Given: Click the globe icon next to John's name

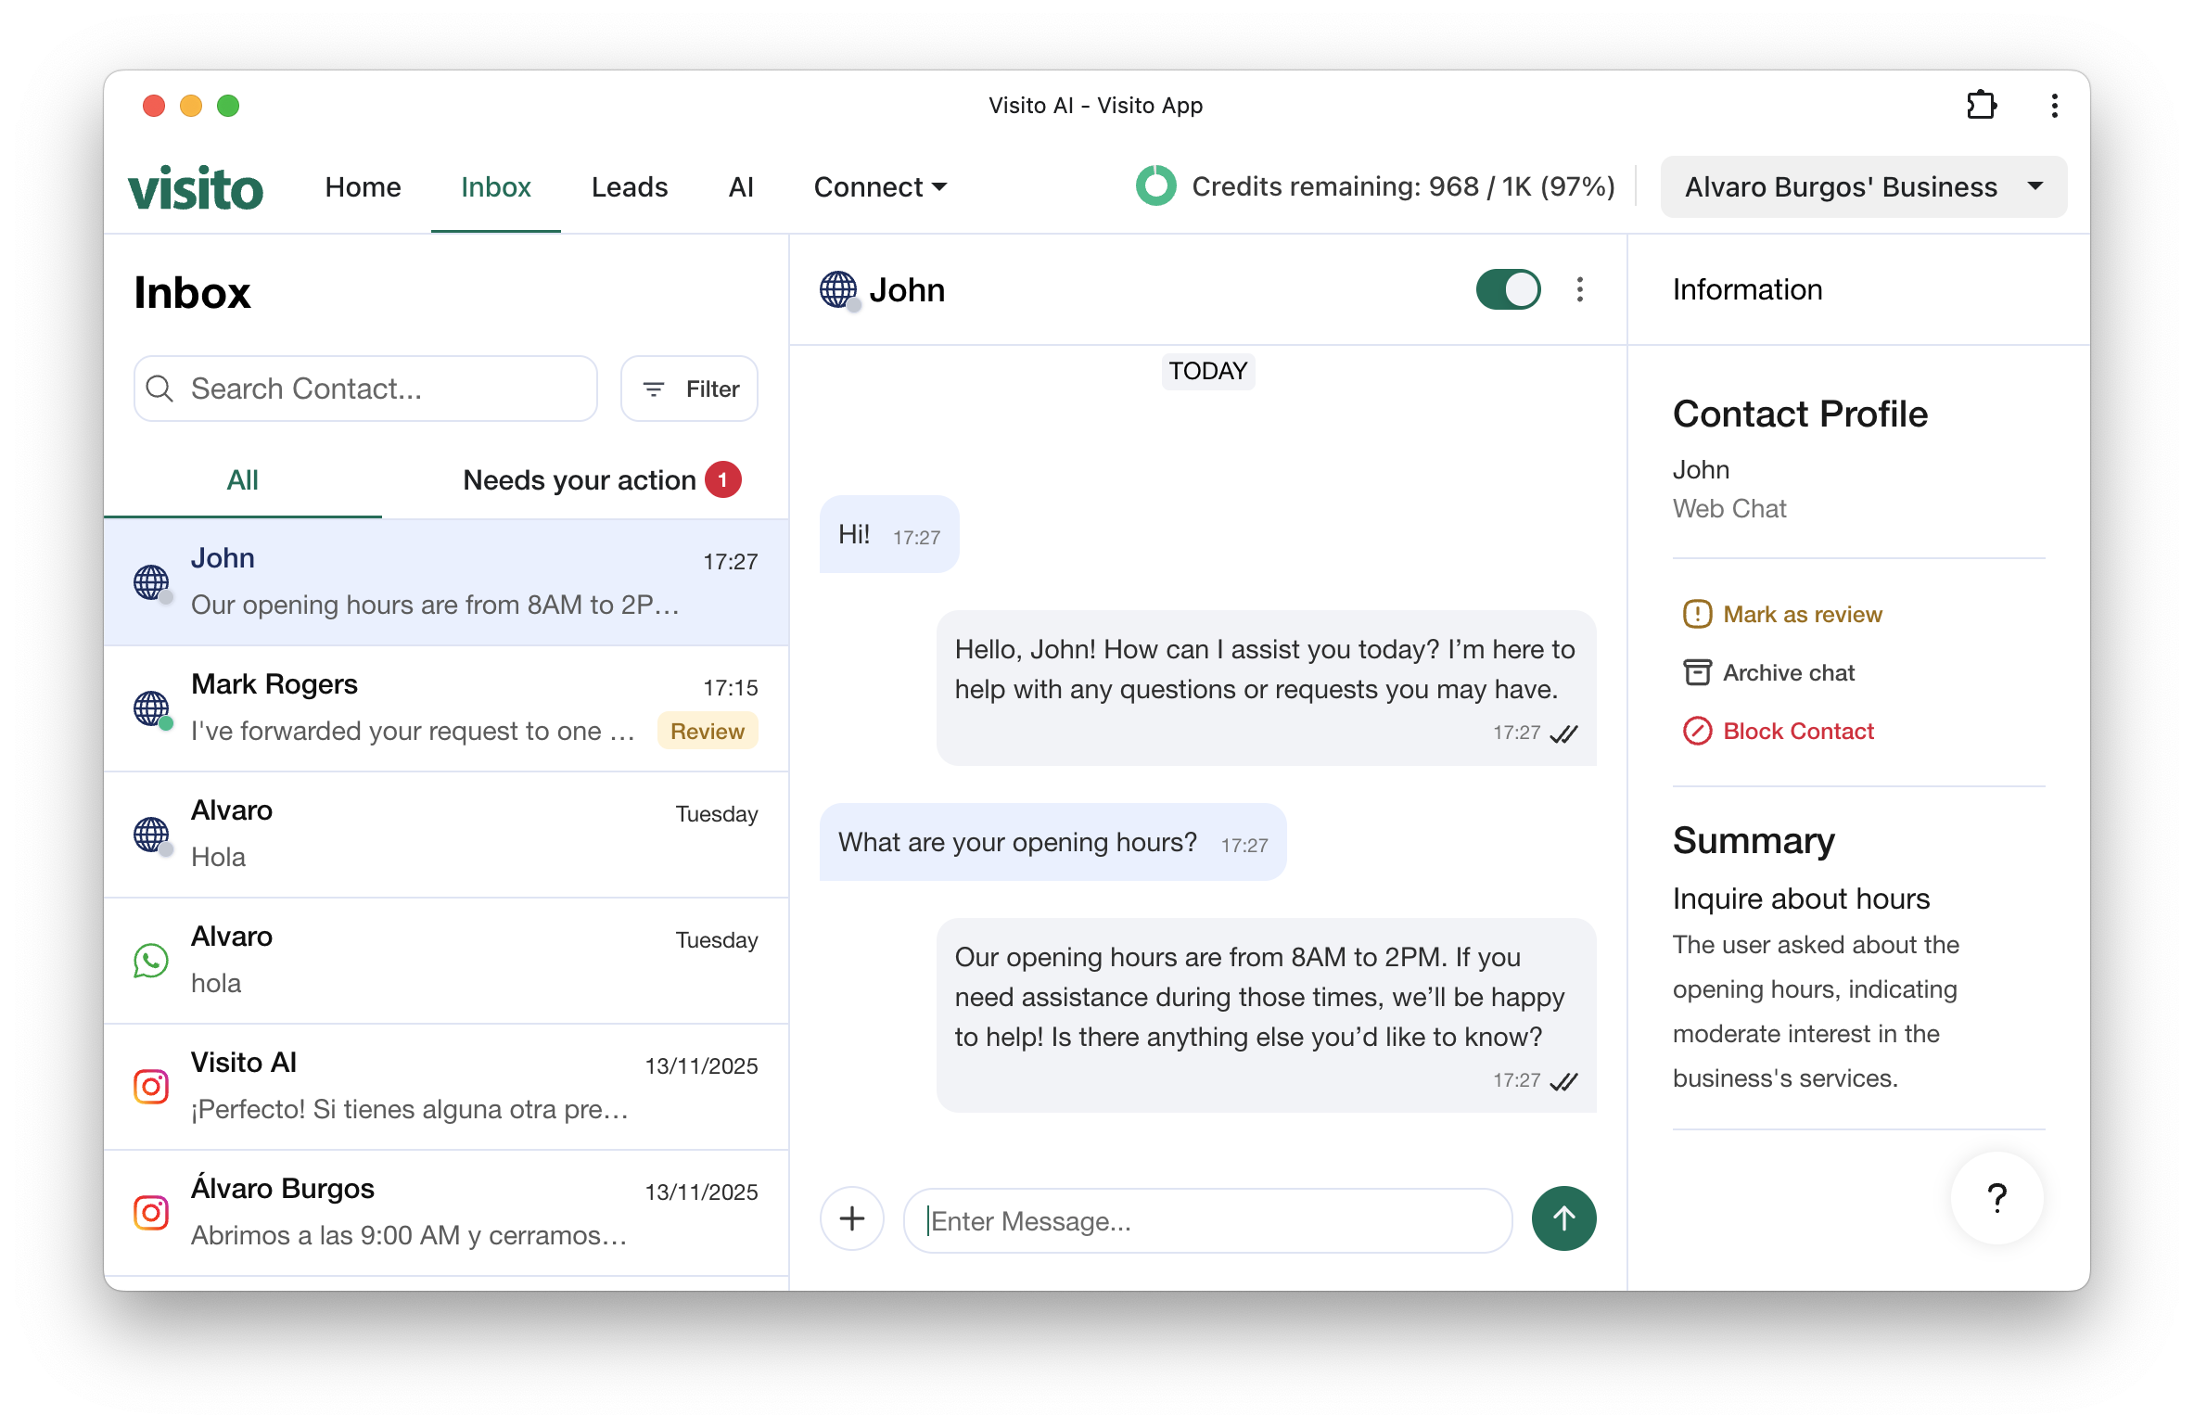Looking at the screenshot, I should pos(837,289).
